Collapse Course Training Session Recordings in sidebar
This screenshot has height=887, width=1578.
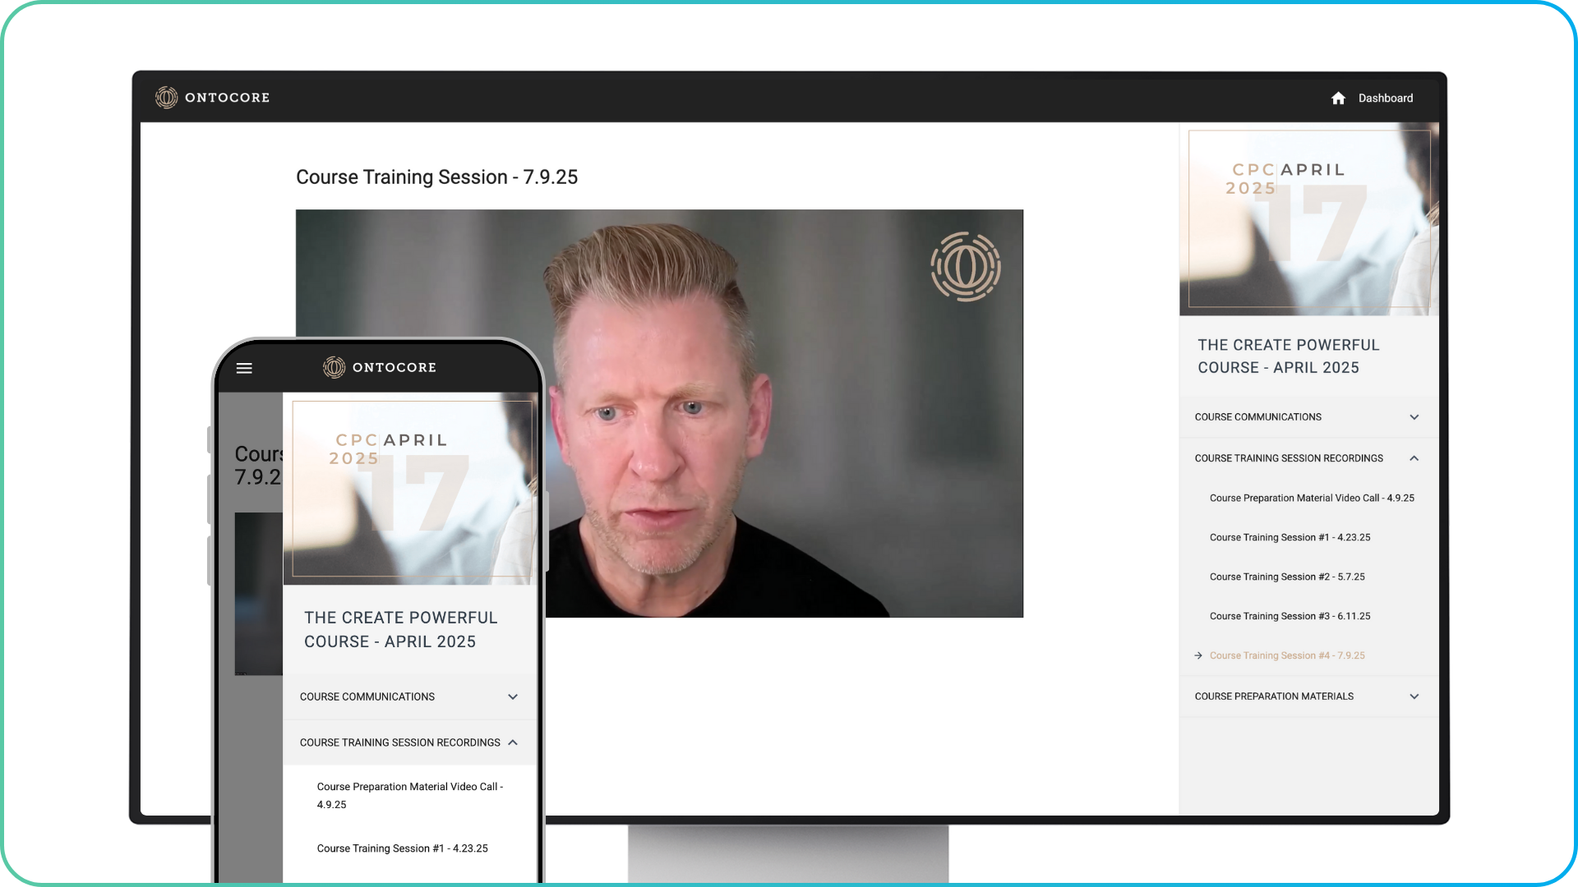tap(1414, 458)
